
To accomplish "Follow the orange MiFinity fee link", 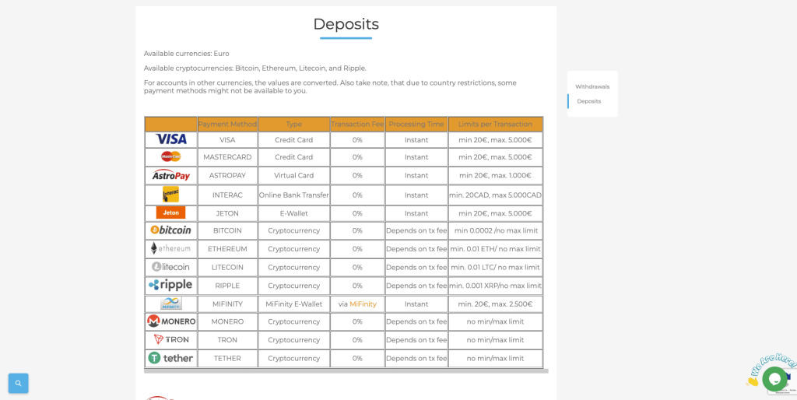I will tap(363, 304).
